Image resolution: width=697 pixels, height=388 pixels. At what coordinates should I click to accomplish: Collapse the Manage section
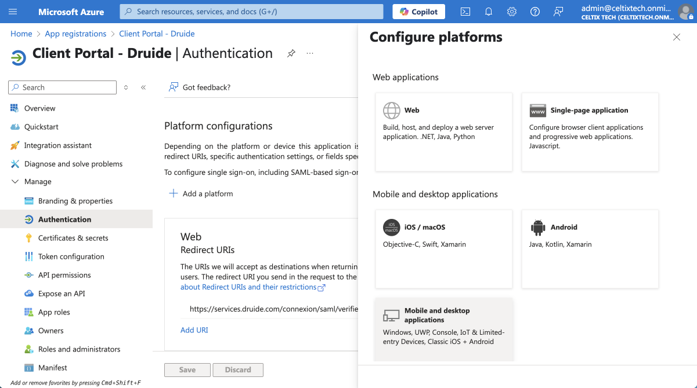(x=15, y=182)
